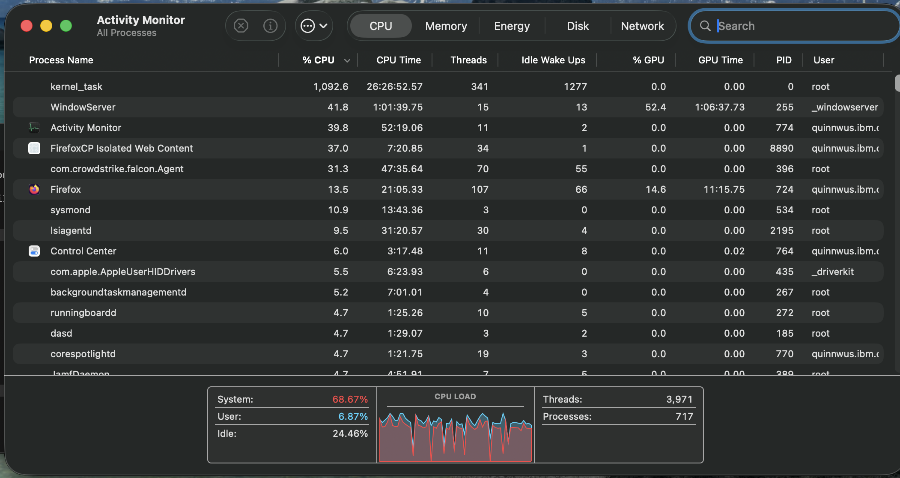Image resolution: width=900 pixels, height=478 pixels.
Task: Click the red close window button
Action: click(x=27, y=26)
